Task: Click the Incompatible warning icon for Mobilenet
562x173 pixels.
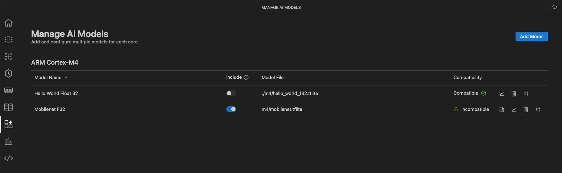Action: click(456, 109)
